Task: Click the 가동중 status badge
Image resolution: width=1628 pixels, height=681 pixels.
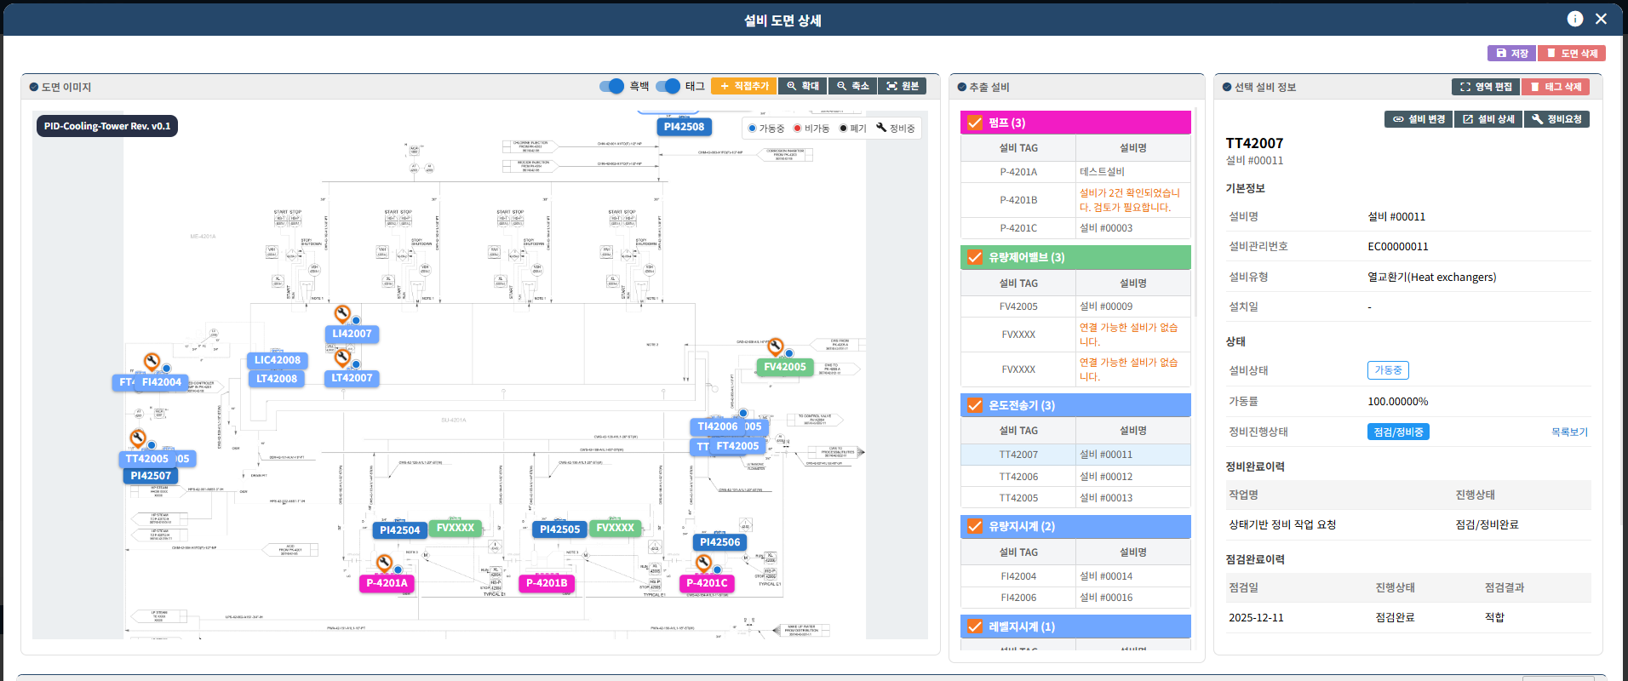Action: coord(1388,370)
